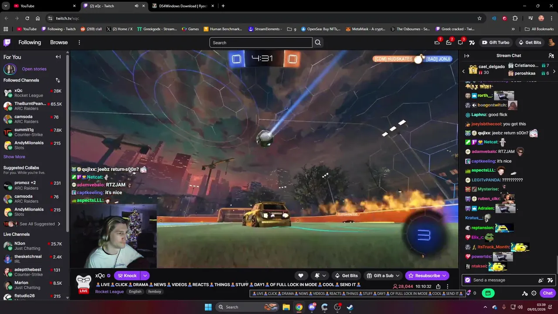
Task: Open the cheer Bits icon in chat input
Action: tap(541, 280)
